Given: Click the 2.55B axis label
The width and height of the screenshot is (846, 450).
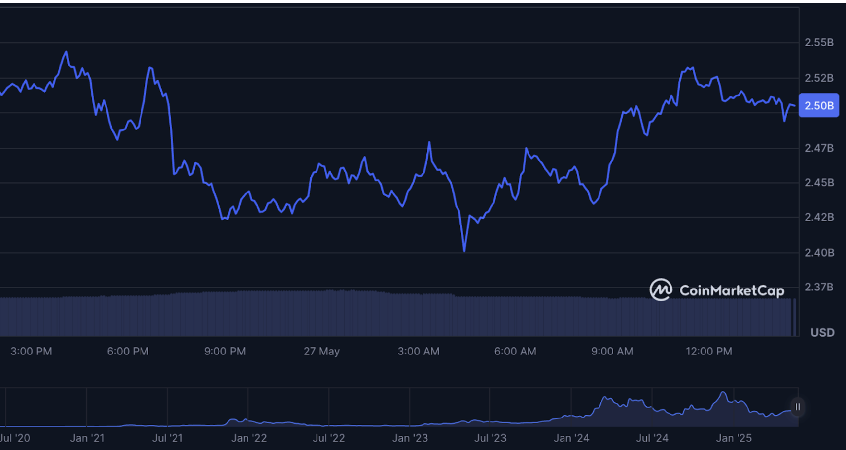Looking at the screenshot, I should [x=819, y=42].
